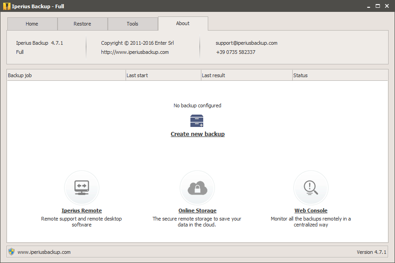The width and height of the screenshot is (395, 263).
Task: Click the 'No backup configured' message
Action: (197, 105)
